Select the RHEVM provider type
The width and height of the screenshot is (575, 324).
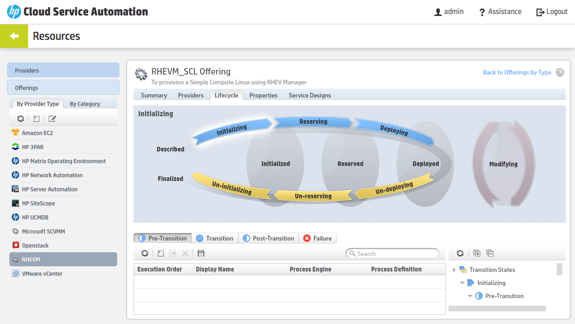[x=63, y=259]
